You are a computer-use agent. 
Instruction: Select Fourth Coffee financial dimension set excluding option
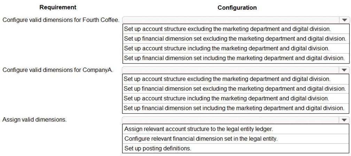235,39
